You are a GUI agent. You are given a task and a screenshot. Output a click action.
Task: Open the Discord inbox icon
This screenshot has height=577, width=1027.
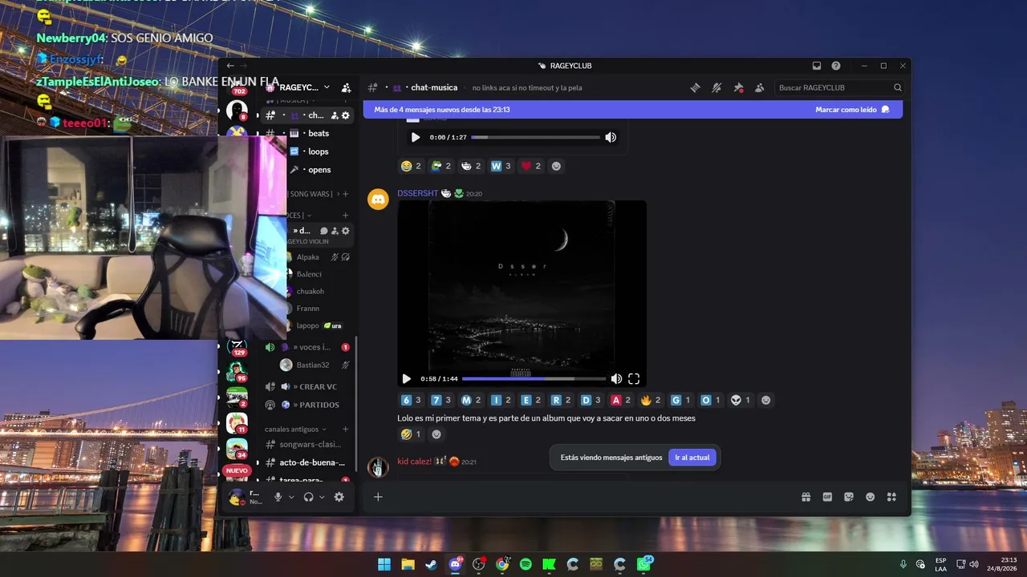point(817,66)
